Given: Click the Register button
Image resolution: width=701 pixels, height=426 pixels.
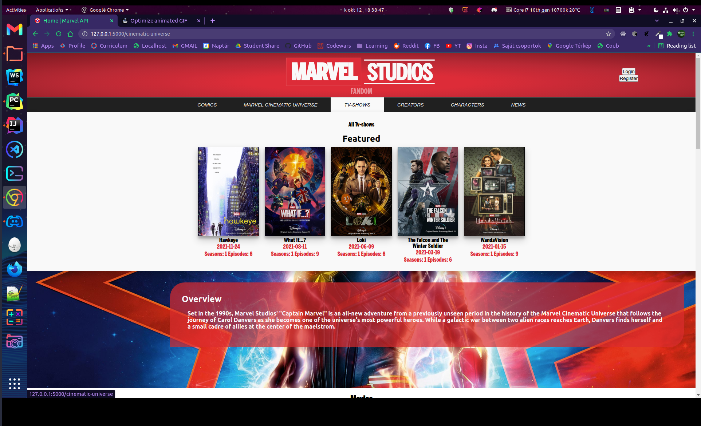Looking at the screenshot, I should 628,79.
